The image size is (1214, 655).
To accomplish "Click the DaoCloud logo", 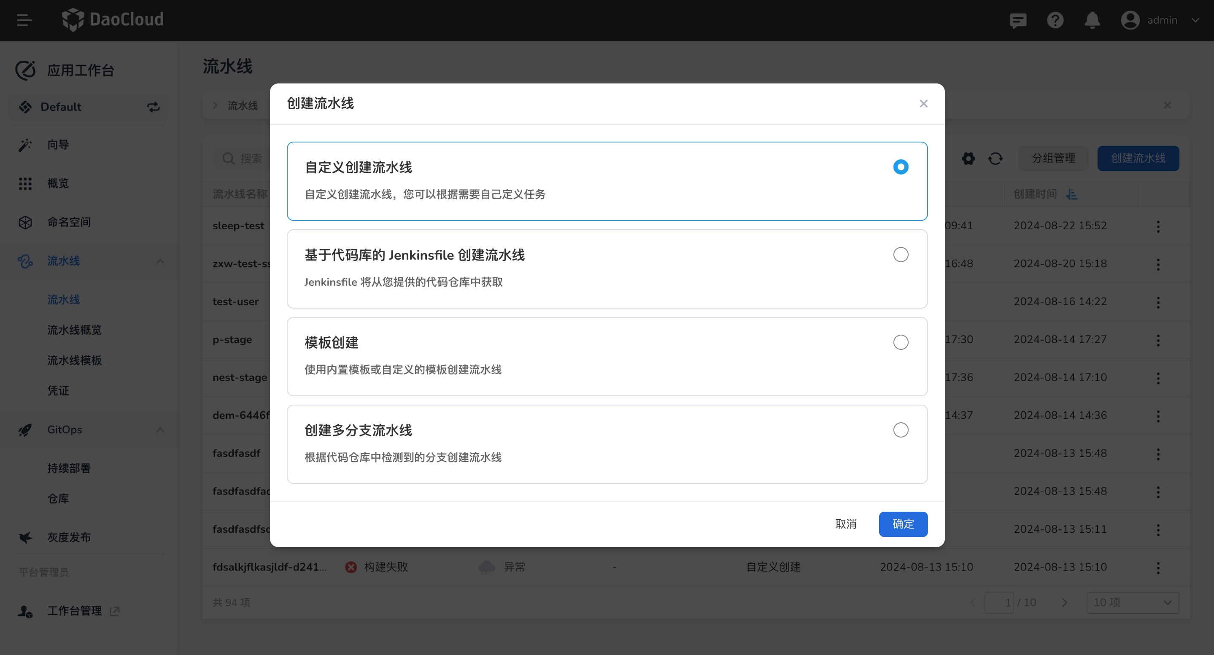I will pos(113,20).
